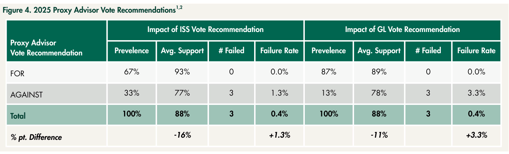
Task: Select the Impact of ISS Vote Recommendation header
Action: click(205, 29)
